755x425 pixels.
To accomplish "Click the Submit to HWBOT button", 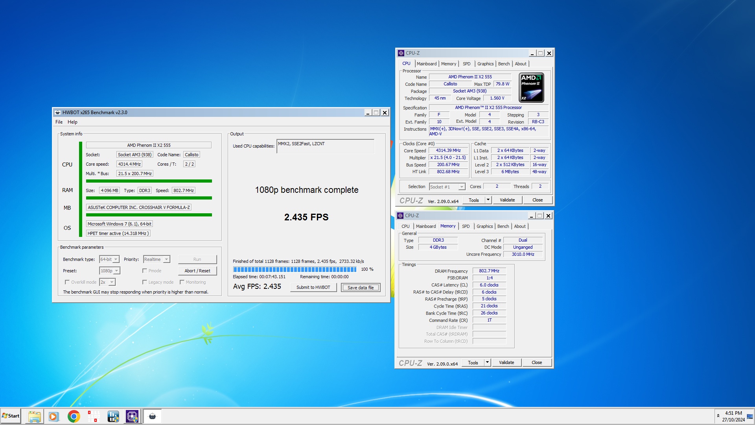I will 313,287.
